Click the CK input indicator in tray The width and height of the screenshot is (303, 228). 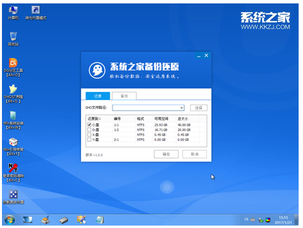[246, 219]
